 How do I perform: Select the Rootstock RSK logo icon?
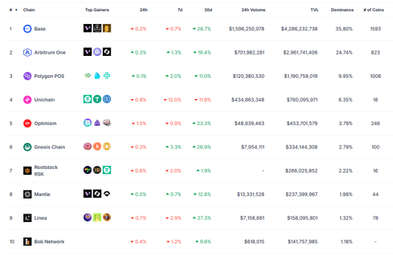(x=28, y=170)
